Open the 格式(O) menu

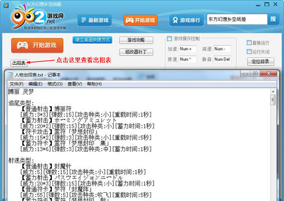[x=55, y=84]
